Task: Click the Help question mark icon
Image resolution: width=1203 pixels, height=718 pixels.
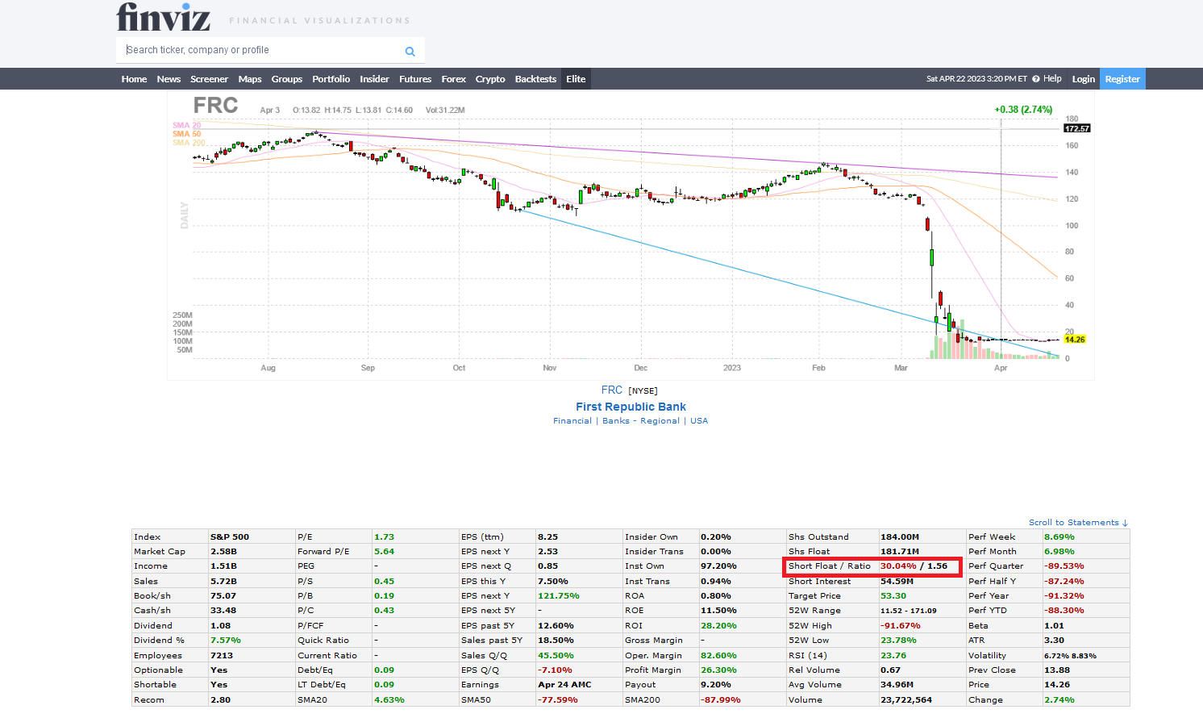Action: click(1036, 79)
